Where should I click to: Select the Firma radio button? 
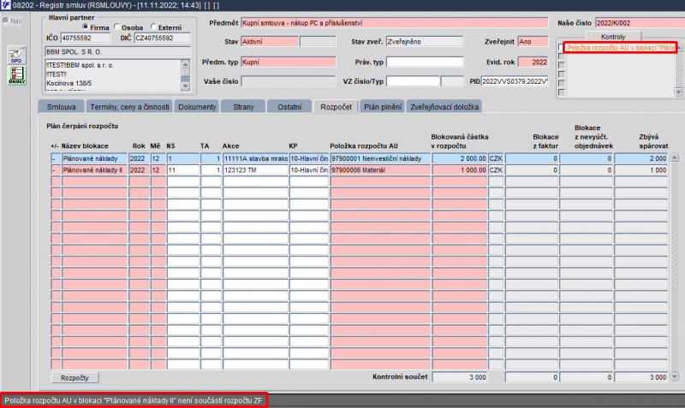(85, 27)
